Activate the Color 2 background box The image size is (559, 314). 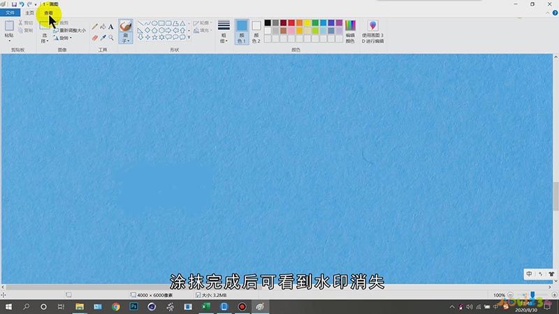click(256, 31)
